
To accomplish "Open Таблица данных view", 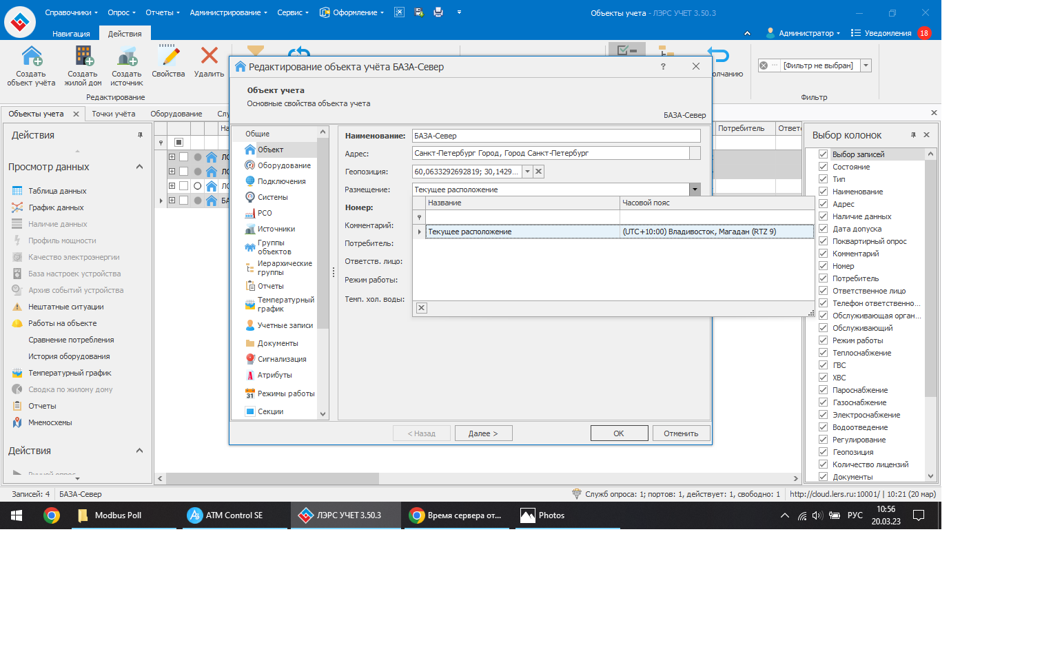I will tap(57, 191).
